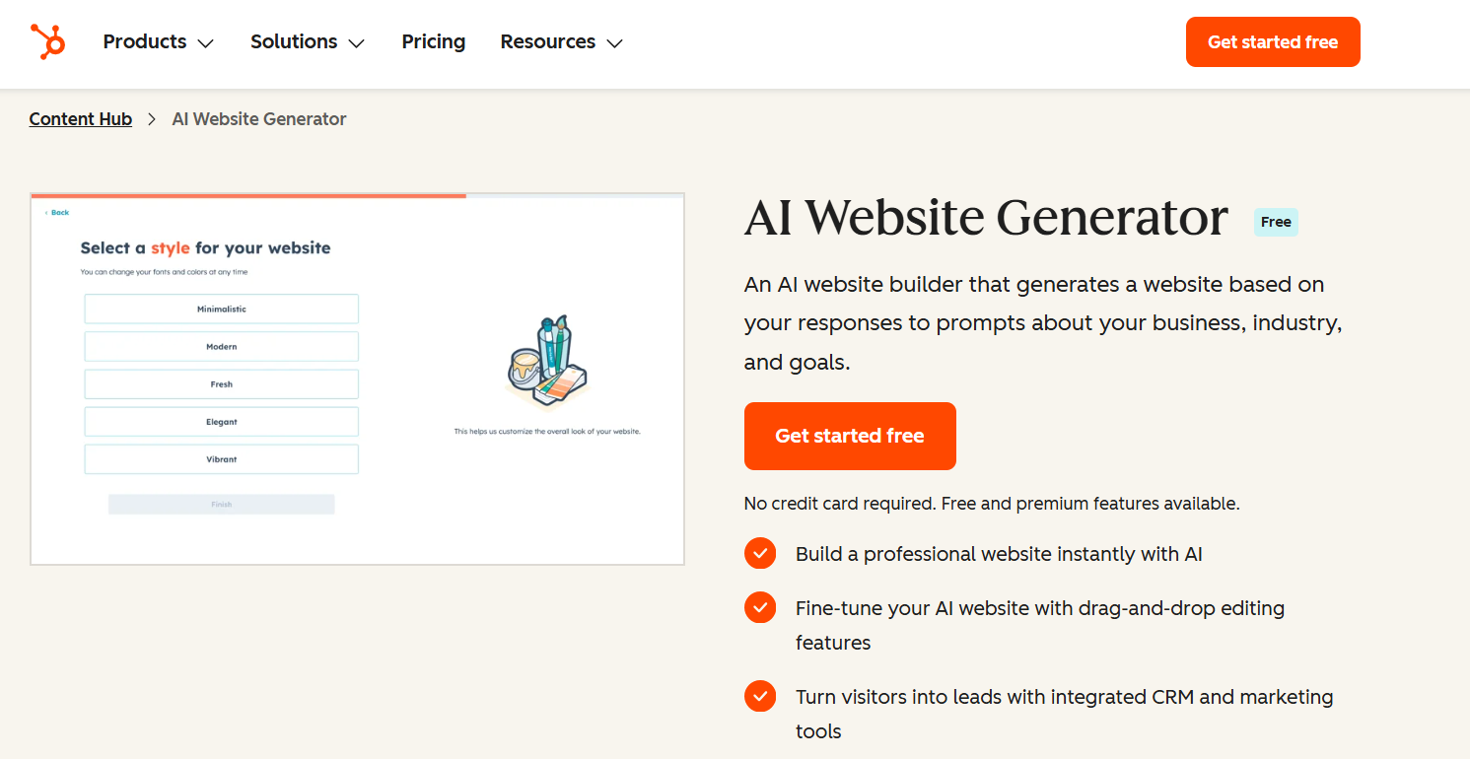Click the orange progress bar in the preview

pyautogui.click(x=248, y=196)
